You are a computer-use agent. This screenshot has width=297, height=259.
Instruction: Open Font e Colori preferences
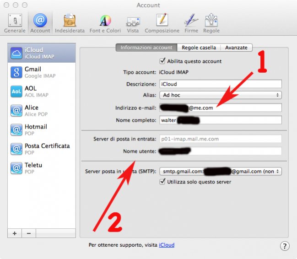coord(105,23)
